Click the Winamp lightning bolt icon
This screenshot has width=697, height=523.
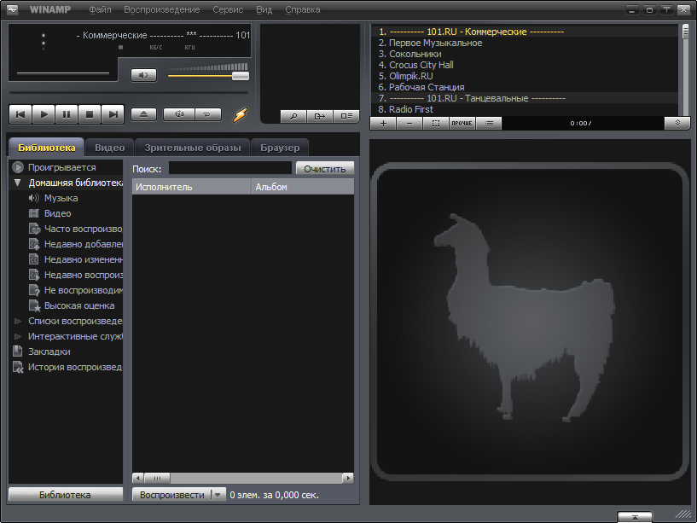click(x=240, y=114)
